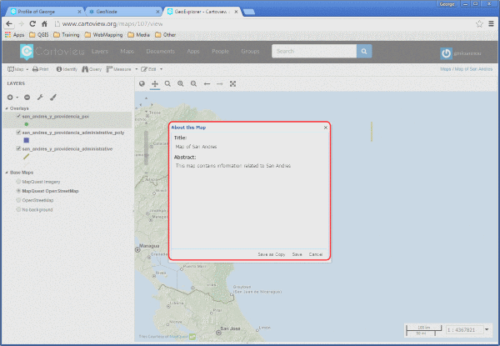Open Training bookmarks folder
Screen dimensions: 500x346
[67, 35]
